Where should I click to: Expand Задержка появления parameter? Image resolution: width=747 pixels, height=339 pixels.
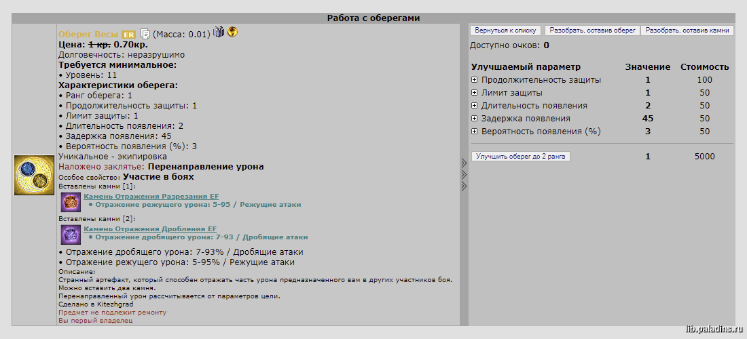click(474, 119)
